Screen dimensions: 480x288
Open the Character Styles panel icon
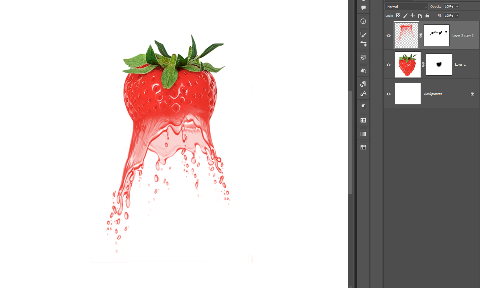pos(363,94)
